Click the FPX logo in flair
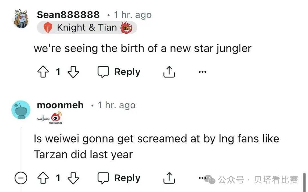 126,28
